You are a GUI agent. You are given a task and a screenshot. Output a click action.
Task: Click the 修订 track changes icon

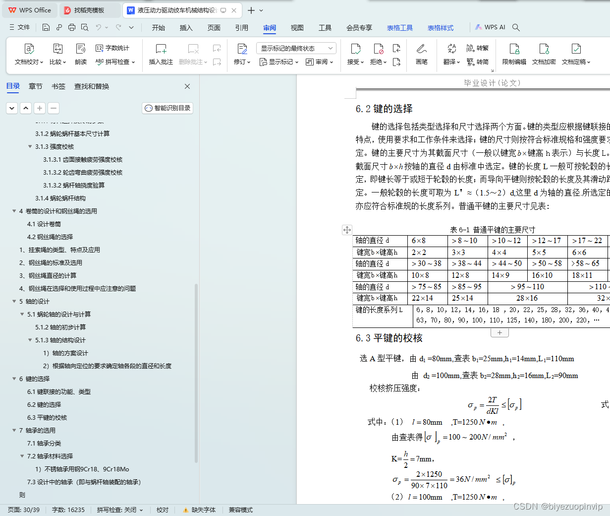(242, 49)
